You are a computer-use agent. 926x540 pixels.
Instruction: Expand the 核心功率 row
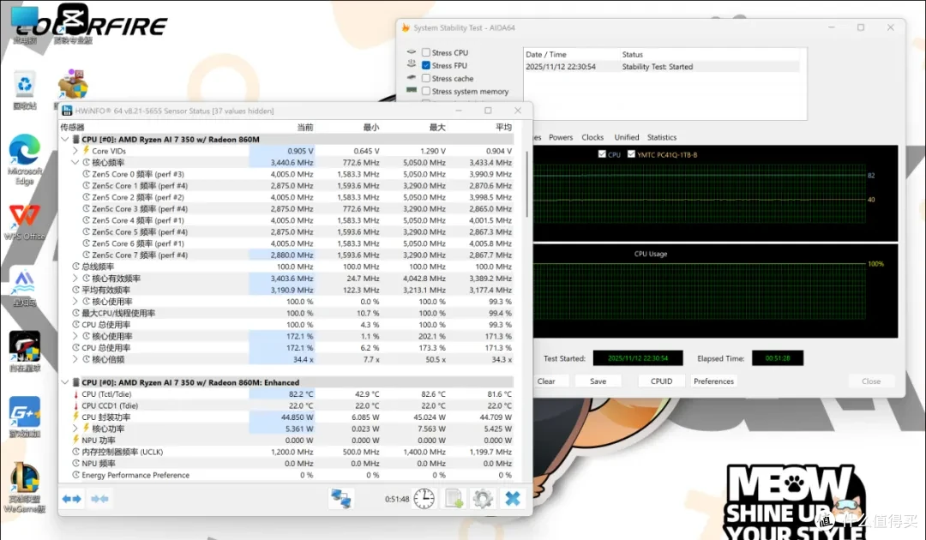[75, 429]
